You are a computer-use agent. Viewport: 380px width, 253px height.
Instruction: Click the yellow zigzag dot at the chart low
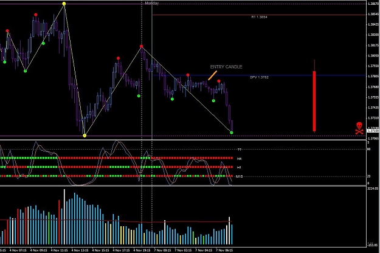tap(85, 136)
